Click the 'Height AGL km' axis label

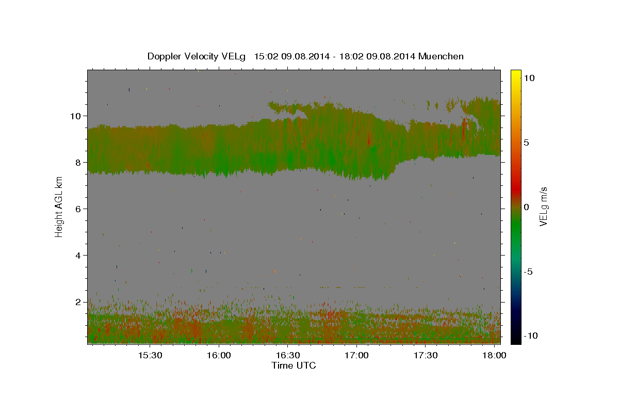[x=59, y=206]
